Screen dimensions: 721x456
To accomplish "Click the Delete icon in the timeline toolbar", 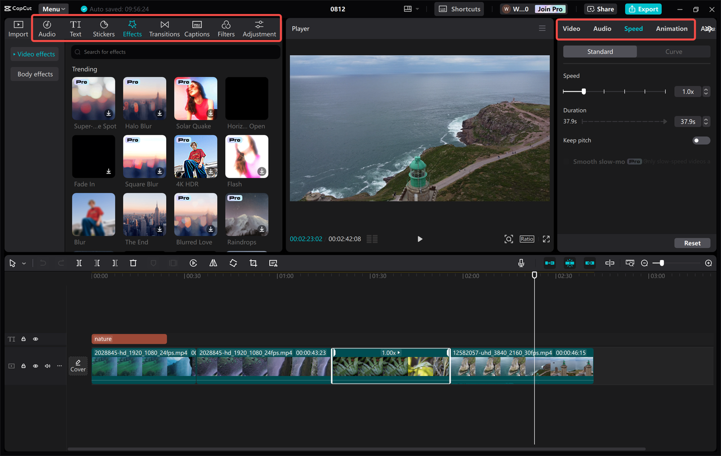I will tap(132, 263).
